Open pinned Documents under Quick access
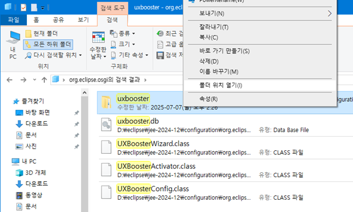Viewport: 353px width, 212px height. point(26,135)
